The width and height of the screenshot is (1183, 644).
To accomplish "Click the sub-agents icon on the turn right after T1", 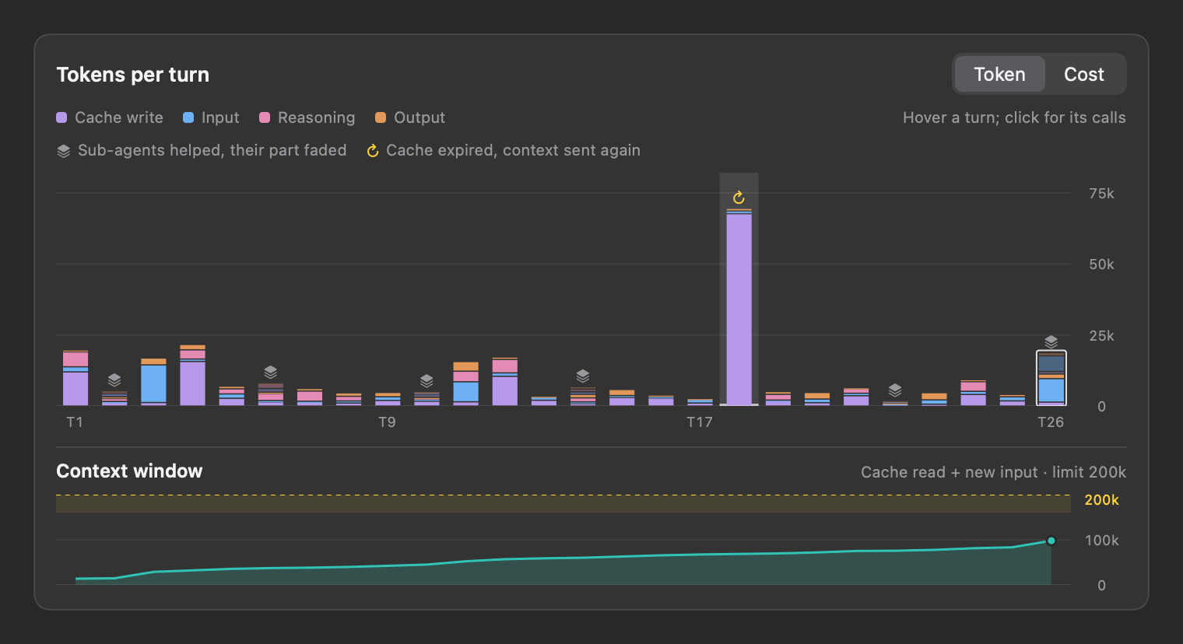I will click(114, 380).
